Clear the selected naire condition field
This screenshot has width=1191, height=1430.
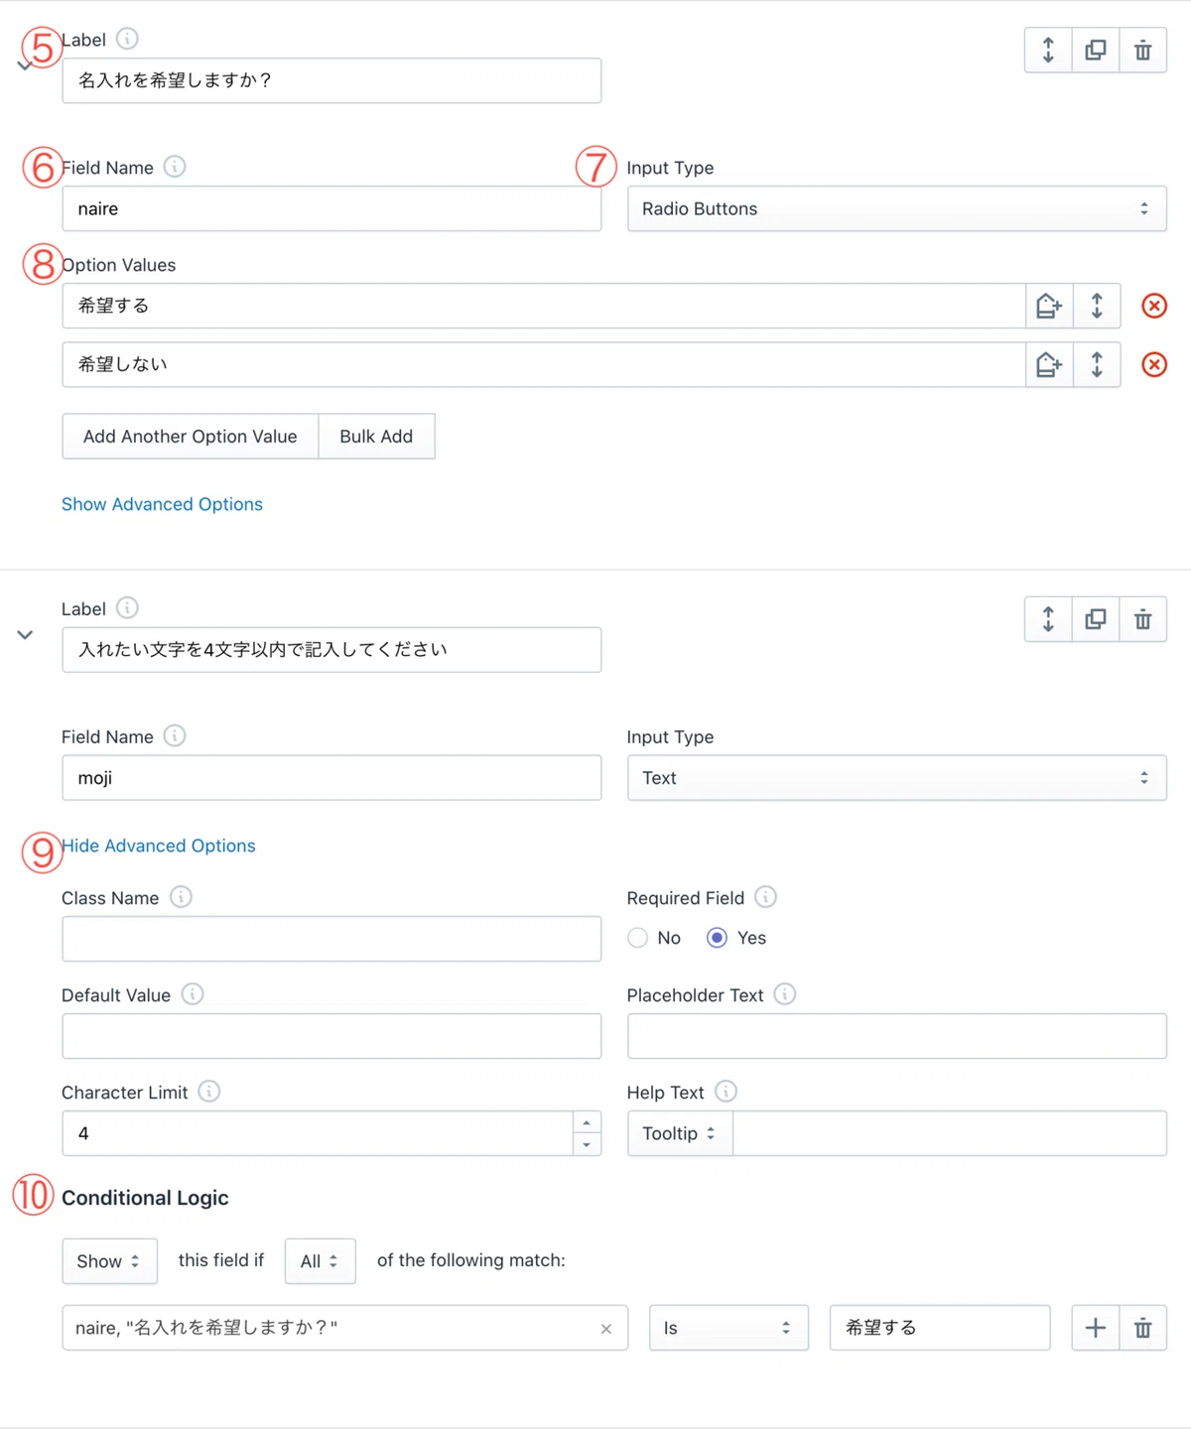[x=606, y=1329]
